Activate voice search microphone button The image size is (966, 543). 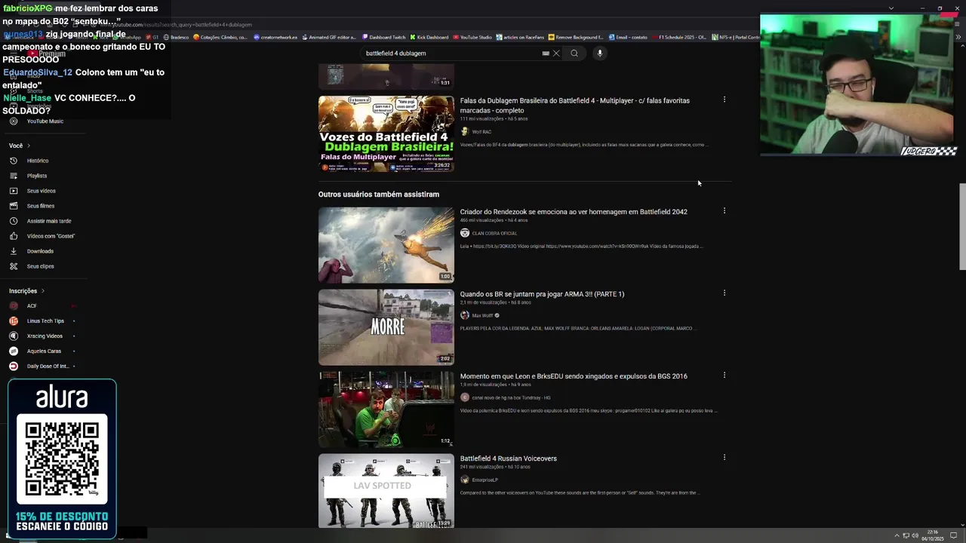(600, 54)
